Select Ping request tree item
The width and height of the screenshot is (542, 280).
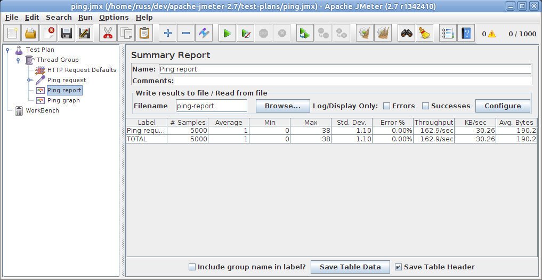point(67,80)
